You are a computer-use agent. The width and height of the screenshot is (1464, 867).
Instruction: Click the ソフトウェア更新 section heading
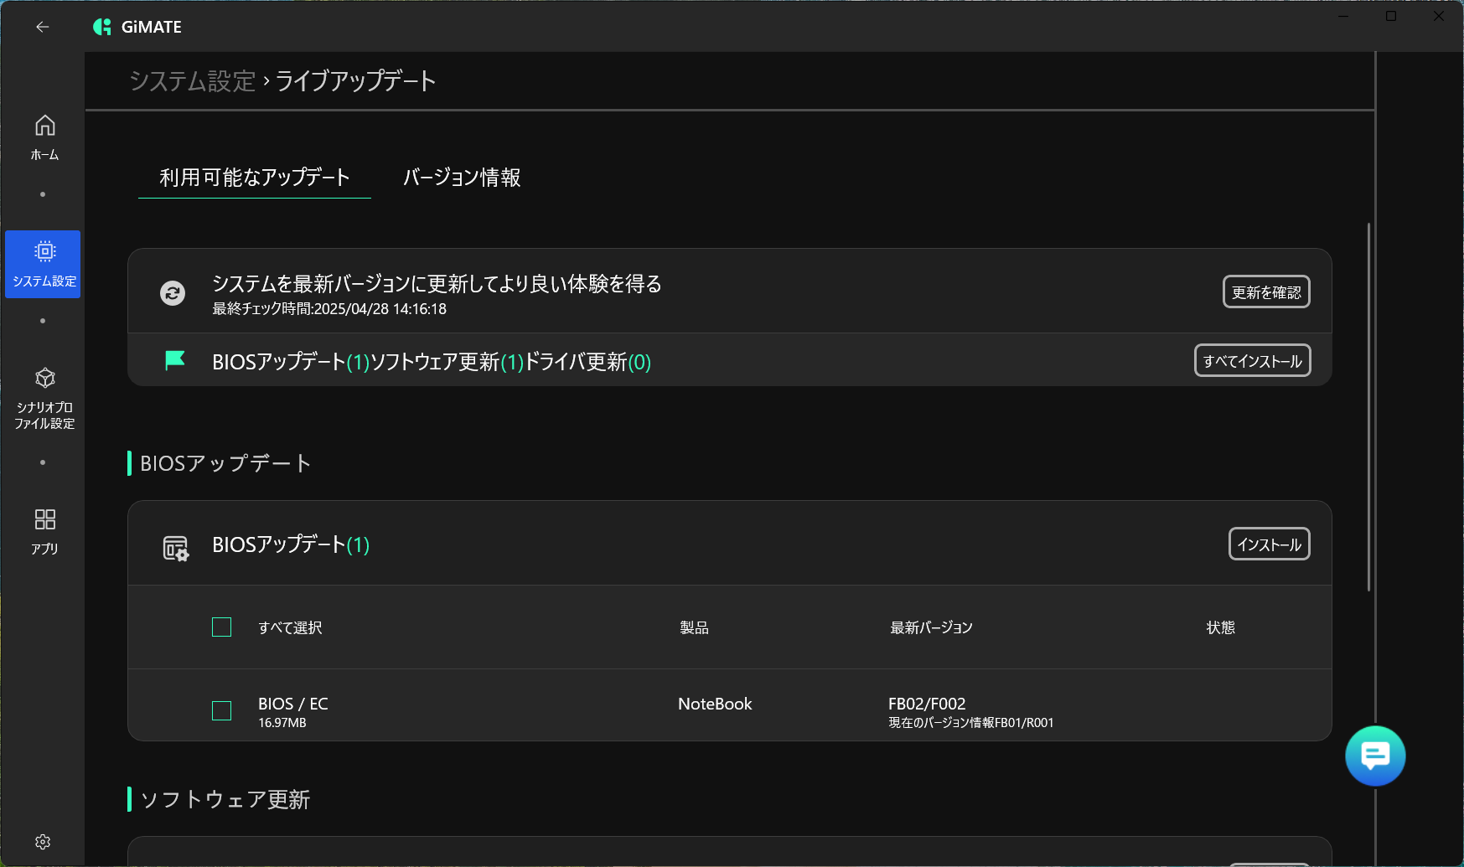[225, 799]
